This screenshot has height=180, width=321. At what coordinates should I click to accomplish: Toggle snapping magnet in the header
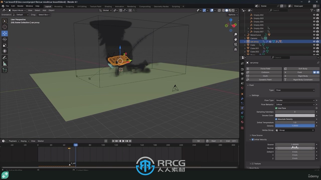pyautogui.click(x=121, y=10)
